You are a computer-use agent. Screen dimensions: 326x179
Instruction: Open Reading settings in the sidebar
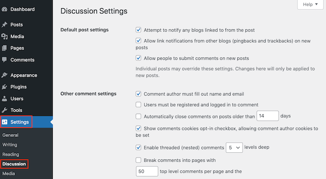(x=11, y=155)
